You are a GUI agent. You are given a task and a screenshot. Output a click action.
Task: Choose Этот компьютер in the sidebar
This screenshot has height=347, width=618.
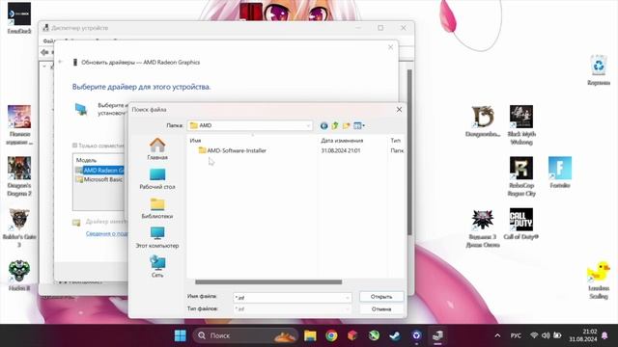point(157,238)
